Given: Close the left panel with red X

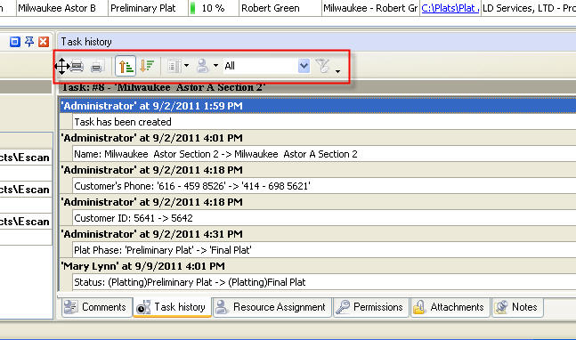Looking at the screenshot, I should [x=44, y=42].
